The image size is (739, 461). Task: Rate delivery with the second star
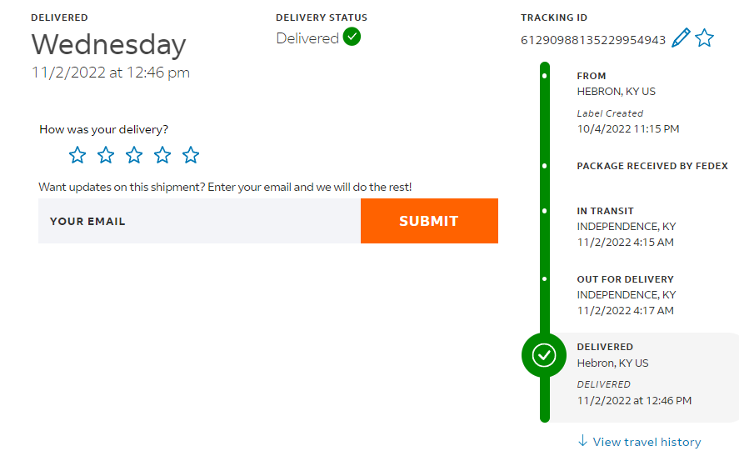pos(106,155)
